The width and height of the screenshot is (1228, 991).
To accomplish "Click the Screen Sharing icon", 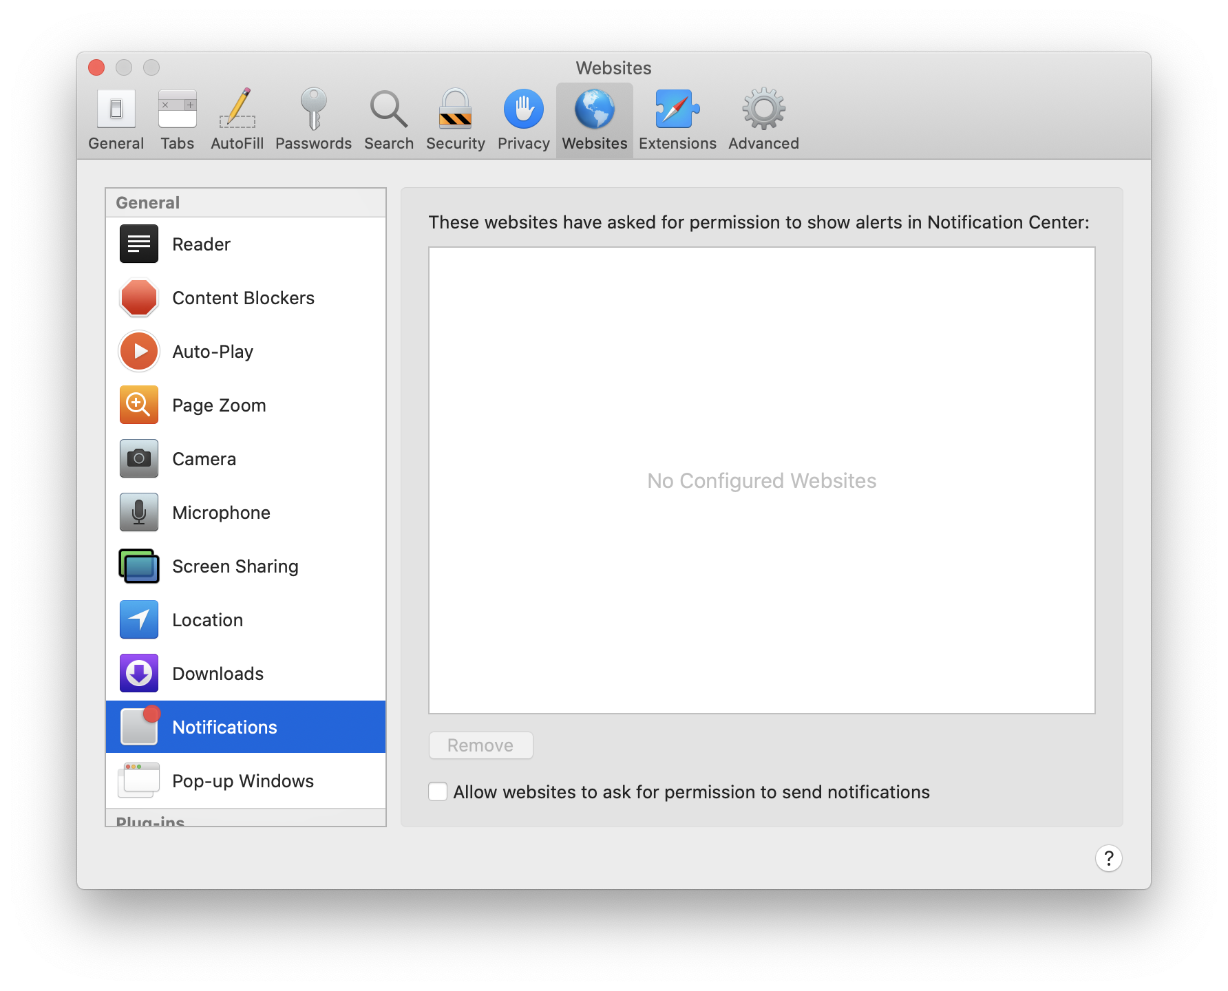I will [x=139, y=566].
